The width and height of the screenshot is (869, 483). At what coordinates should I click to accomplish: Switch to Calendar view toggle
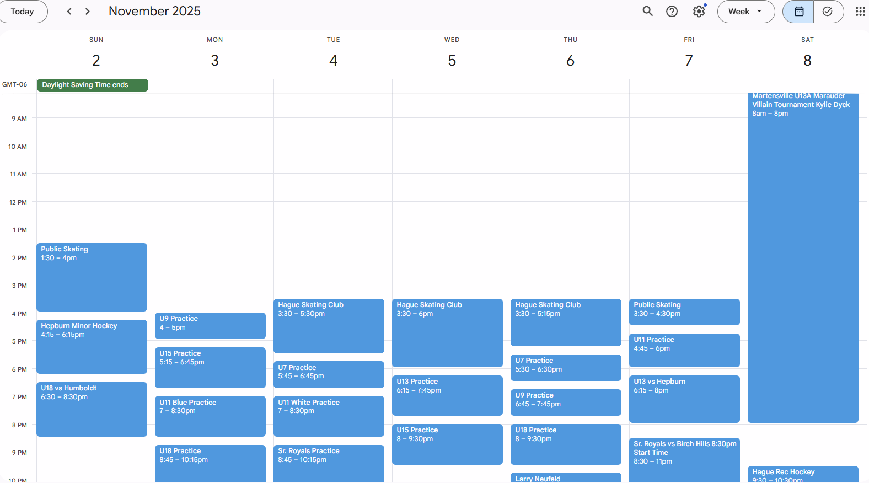coord(798,12)
